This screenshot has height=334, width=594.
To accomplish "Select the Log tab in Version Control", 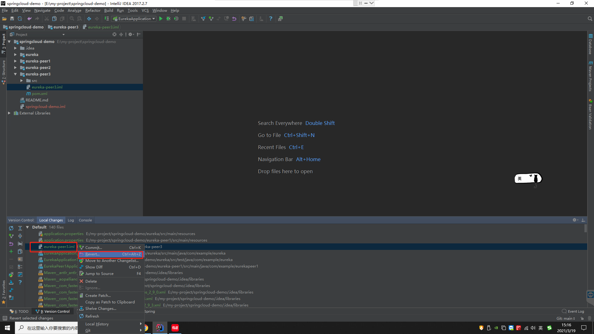I will 71,220.
